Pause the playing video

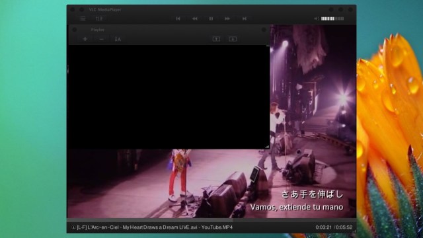211,19
